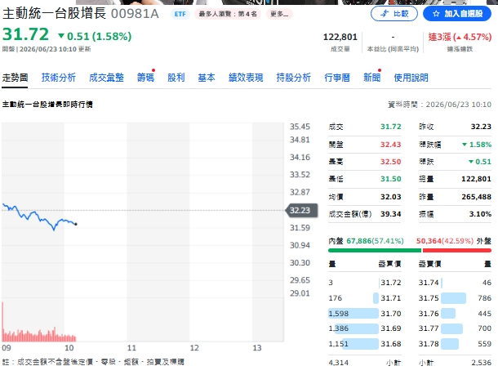Click the stock code 00981A in the title

tap(135, 14)
